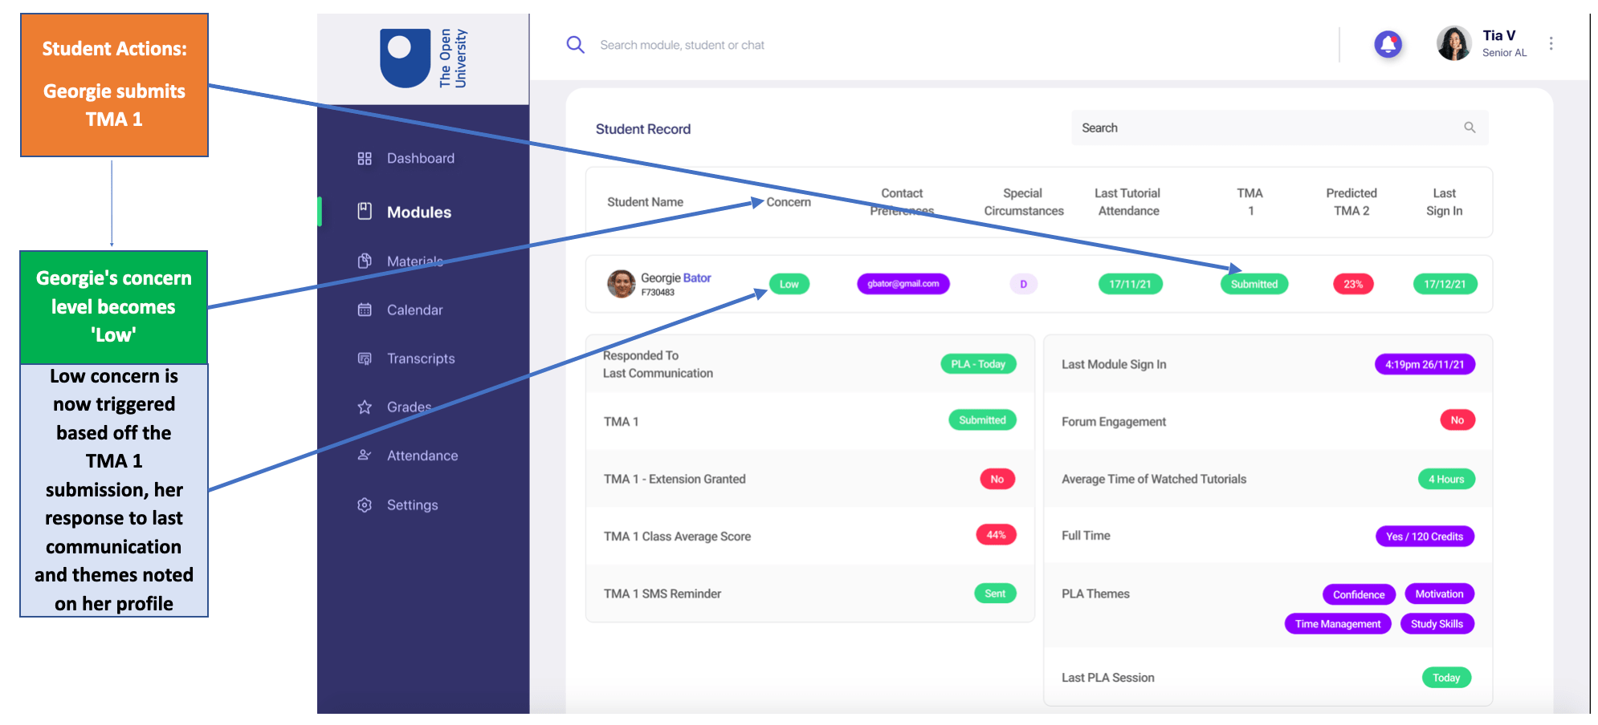Click the Transcripts icon in sidebar
Screen dimensions: 1598x725
tap(365, 358)
